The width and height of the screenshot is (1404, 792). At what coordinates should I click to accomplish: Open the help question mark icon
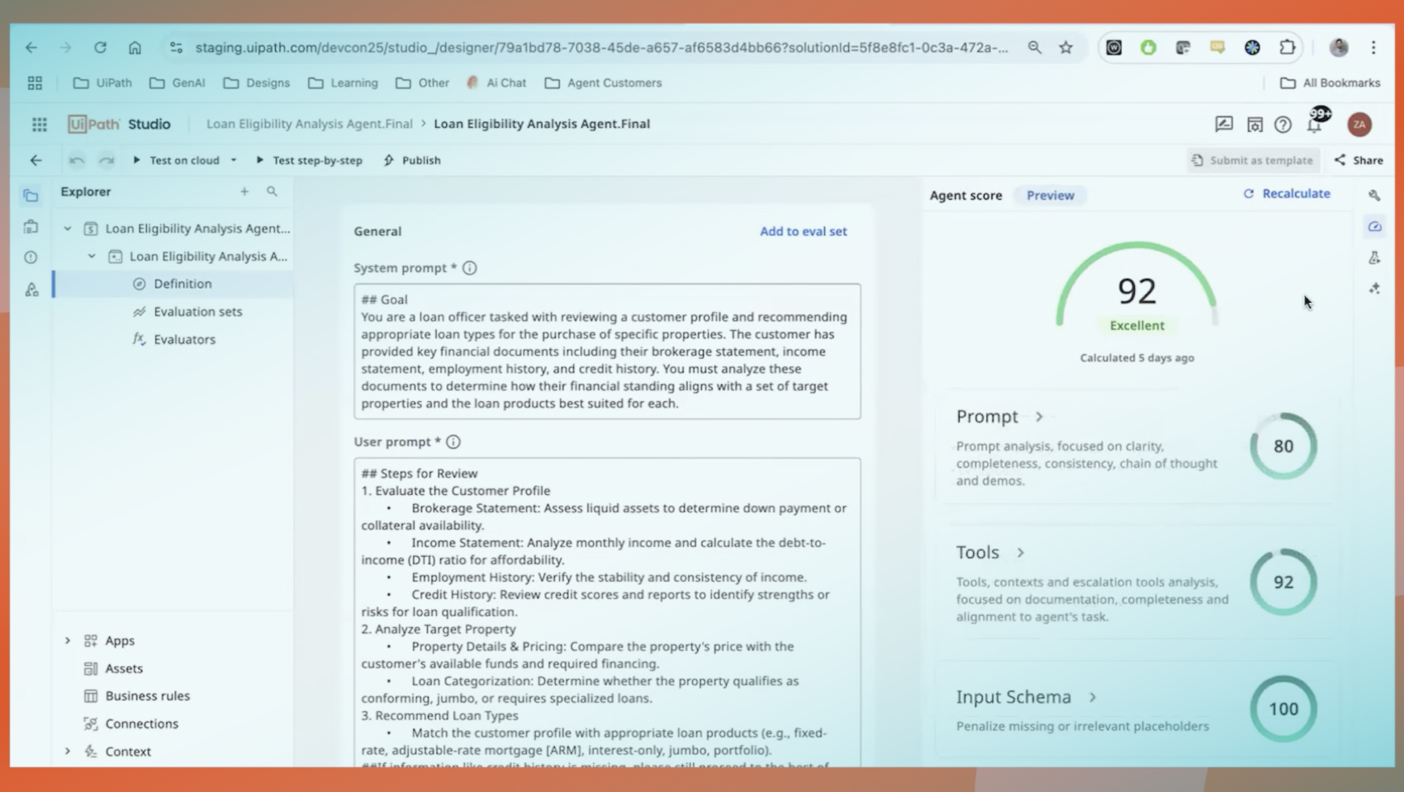(x=1283, y=125)
